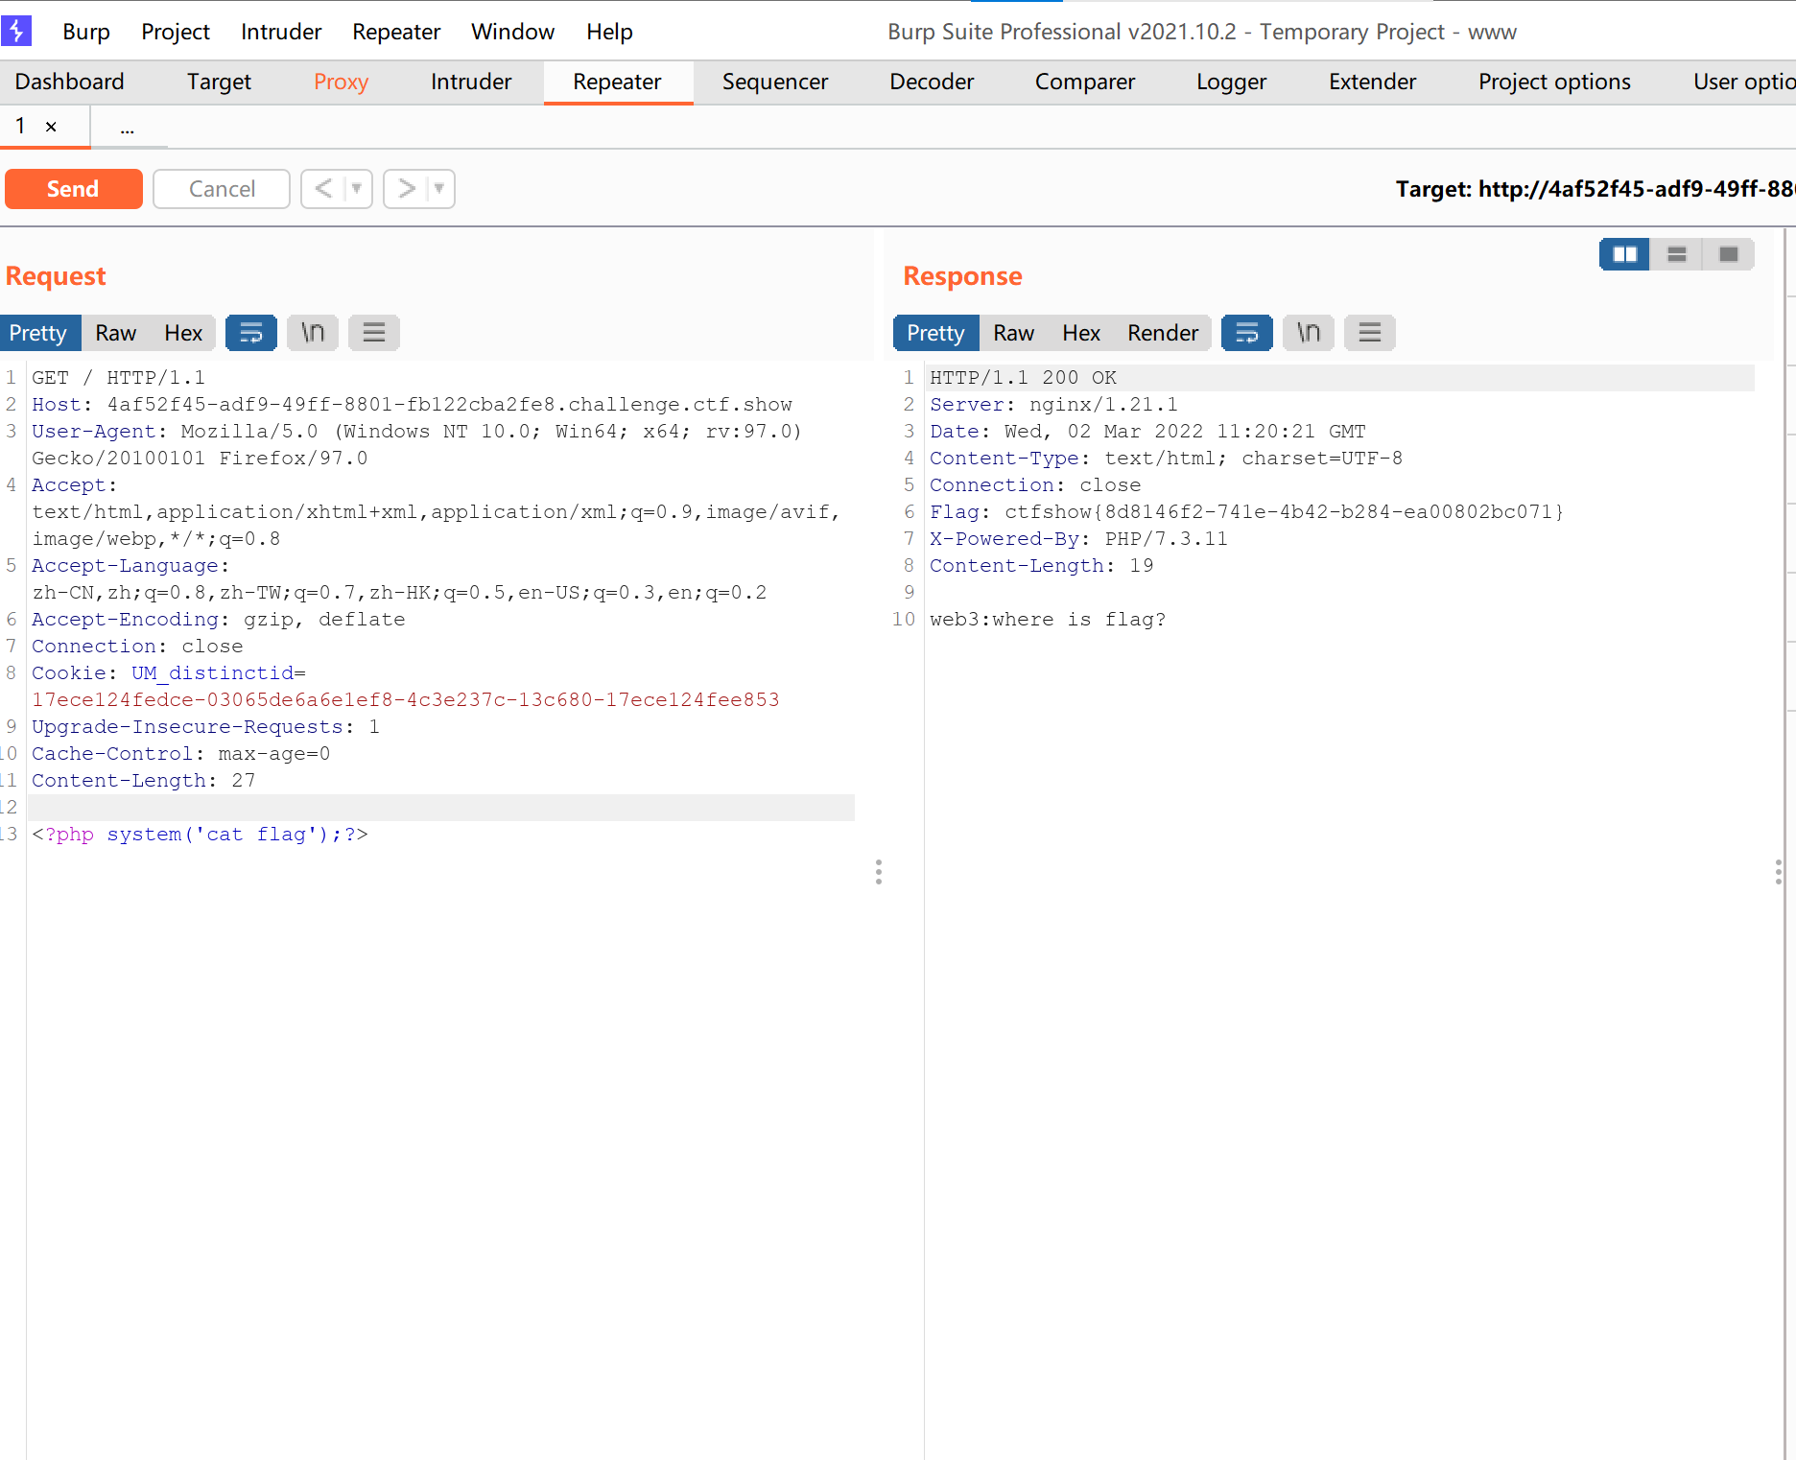Click the 'HTTP/1.1 200 OK' status line
Viewport: 1796px width, 1460px height.
point(1024,378)
